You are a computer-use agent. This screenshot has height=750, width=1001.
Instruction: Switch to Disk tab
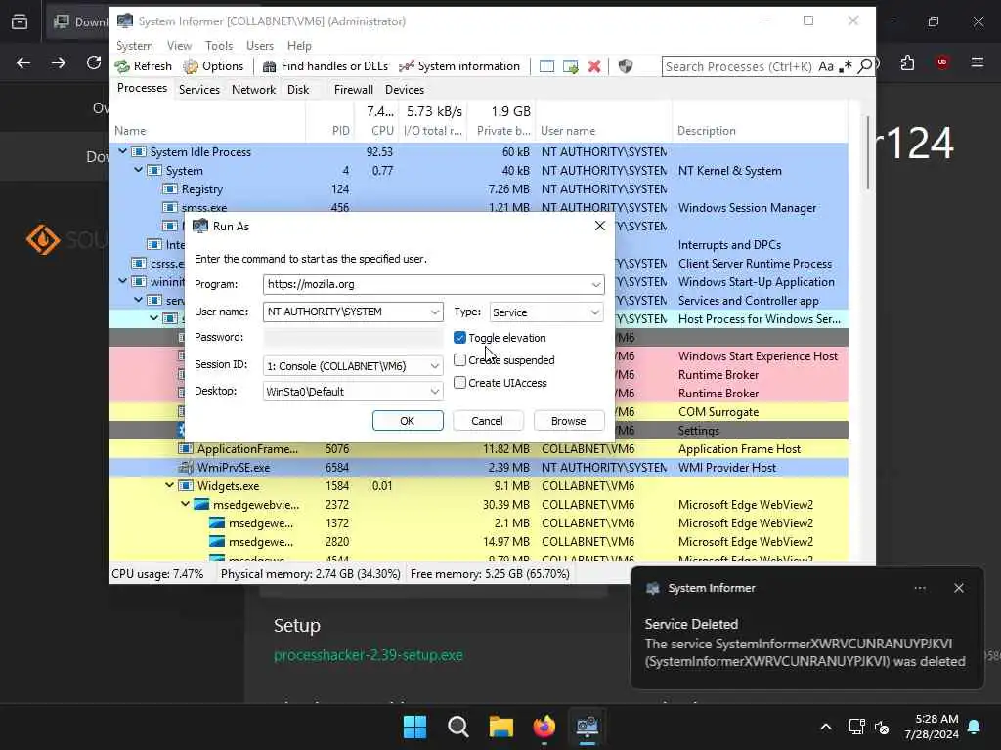pyautogui.click(x=298, y=89)
